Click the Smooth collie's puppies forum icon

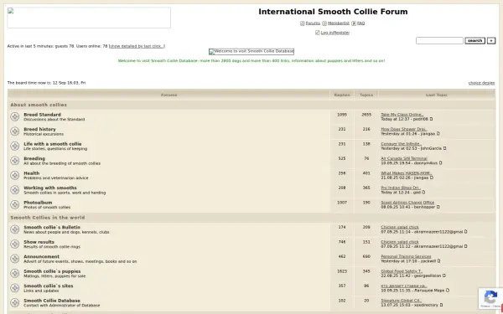coord(15,273)
